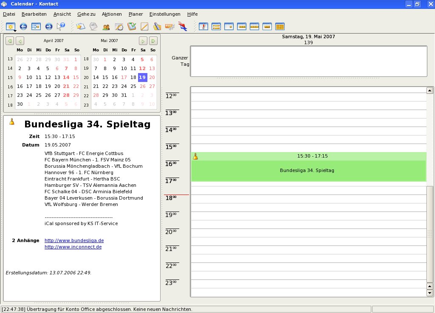Select 31 in the Mai 2007 calendar
This screenshot has height=313, width=435.
tap(124, 95)
